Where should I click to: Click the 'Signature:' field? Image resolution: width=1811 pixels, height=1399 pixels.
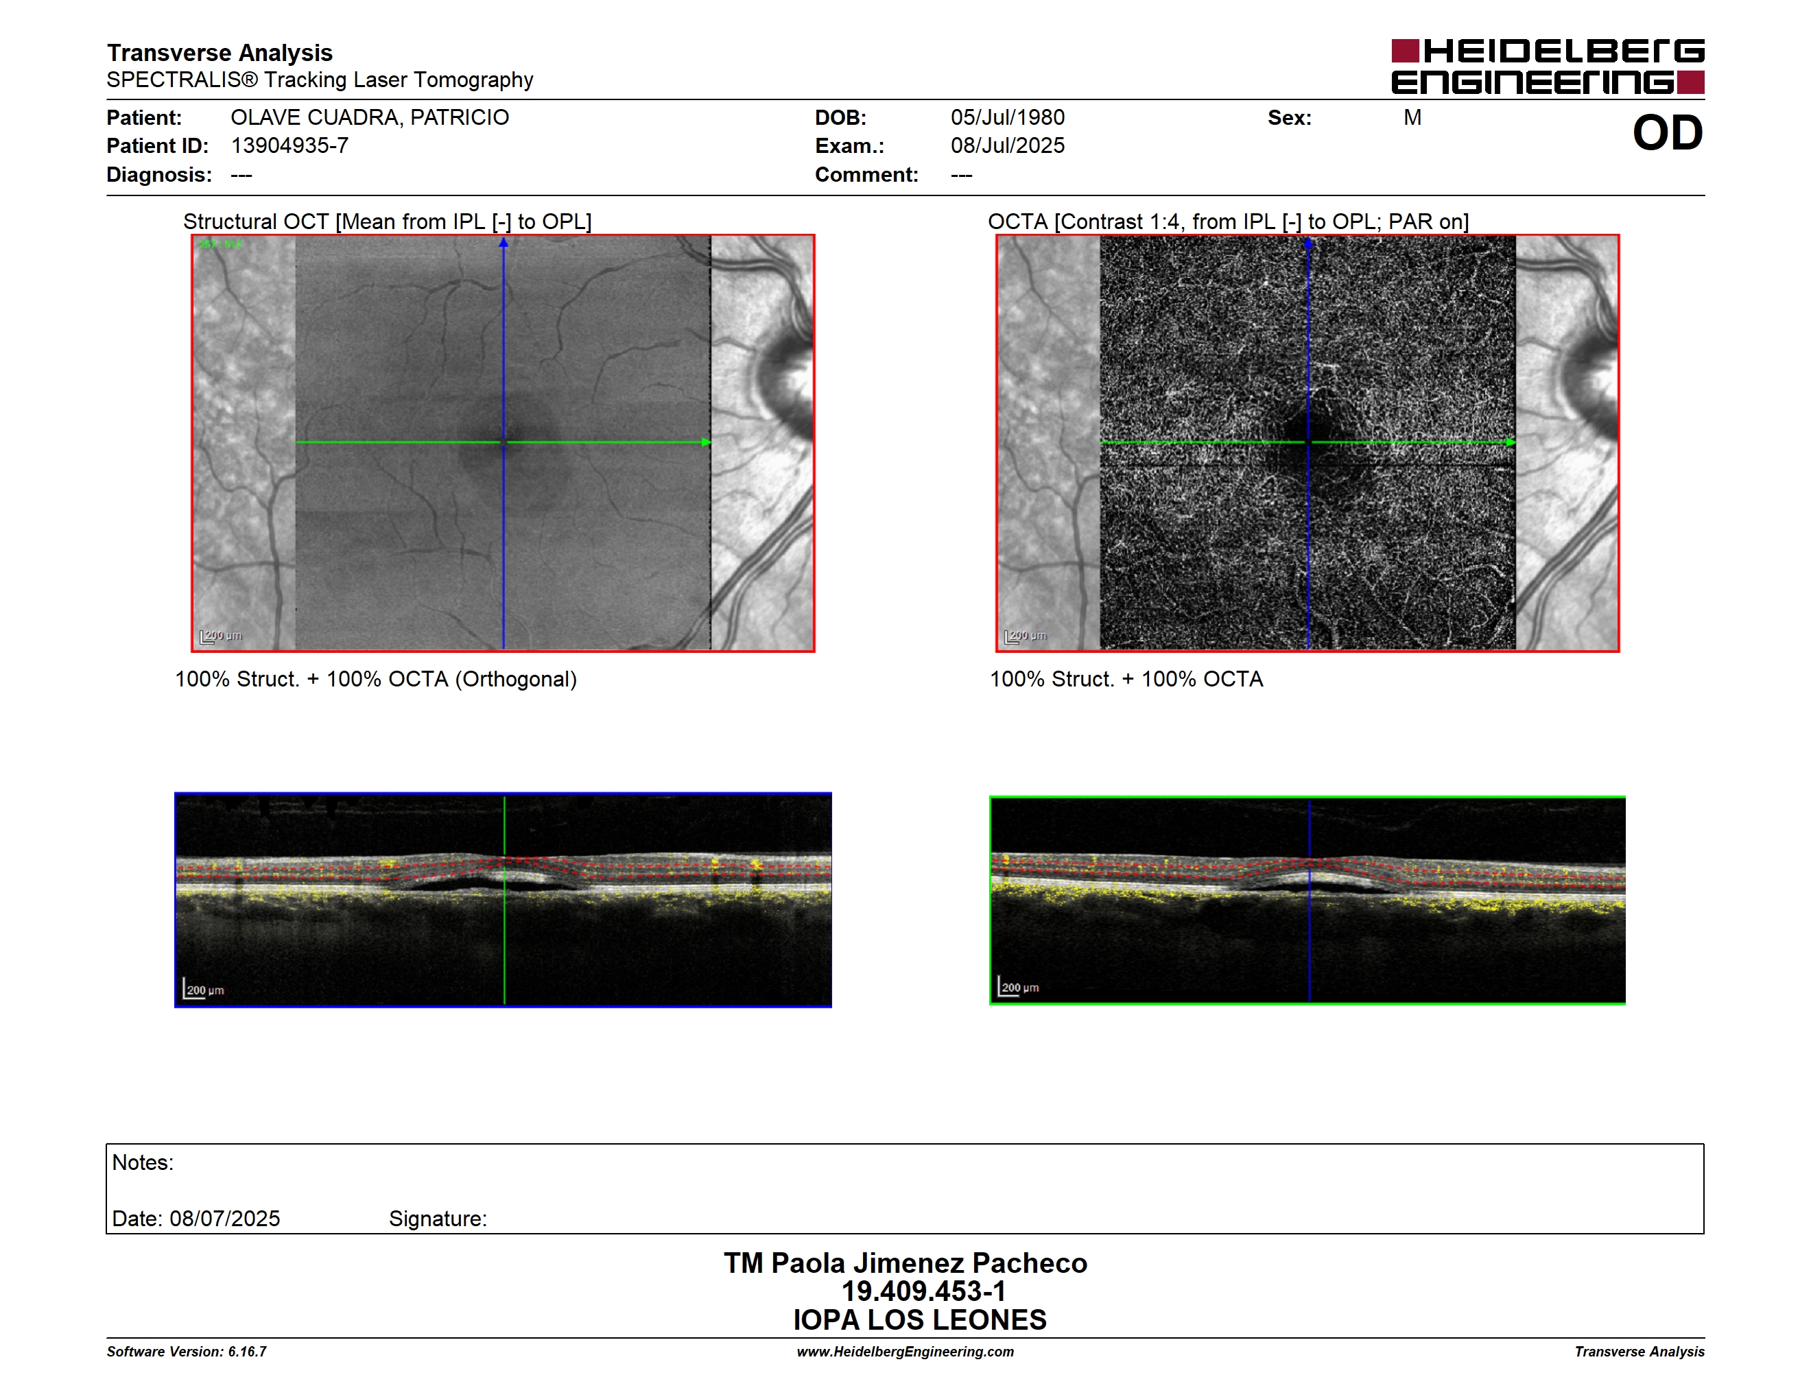point(438,1219)
